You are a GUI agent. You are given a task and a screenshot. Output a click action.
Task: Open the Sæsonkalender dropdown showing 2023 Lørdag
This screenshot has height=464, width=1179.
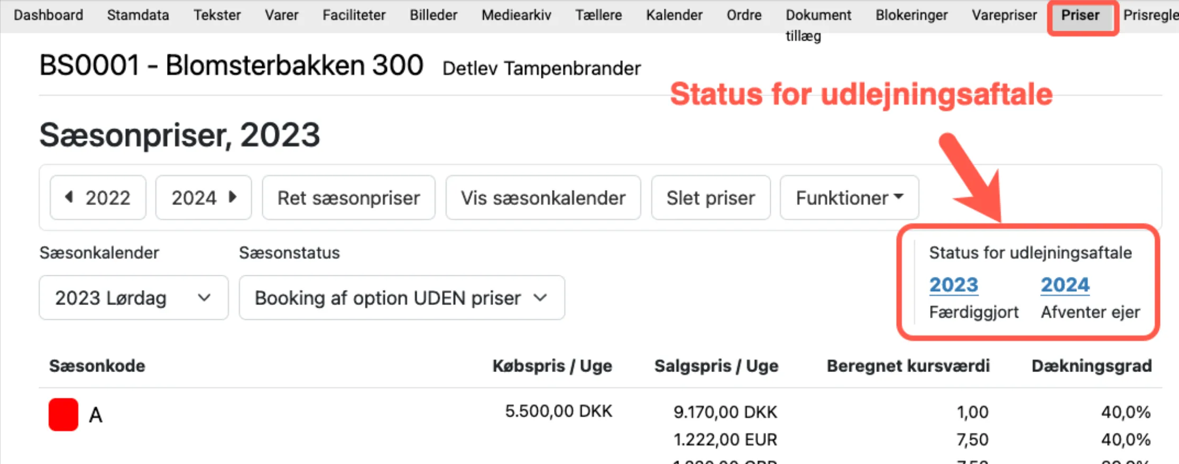click(x=133, y=297)
